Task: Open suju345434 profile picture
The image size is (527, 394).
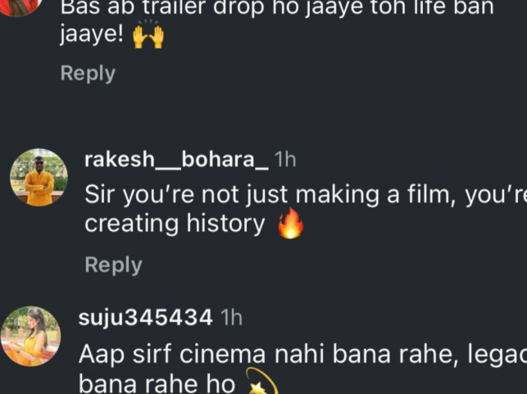Action: [x=30, y=336]
